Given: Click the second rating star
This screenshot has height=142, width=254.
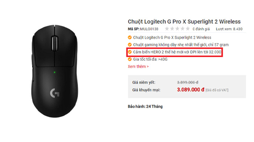Looking at the screenshot, I should (x=172, y=29).
